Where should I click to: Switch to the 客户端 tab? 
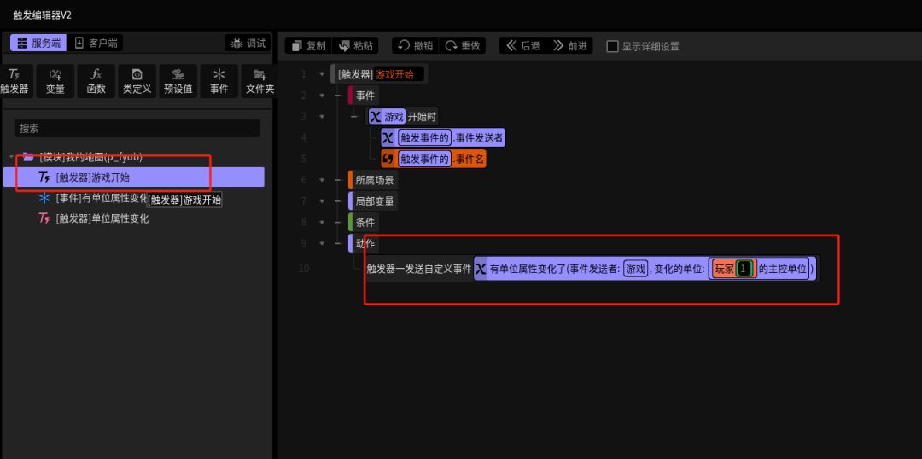click(96, 43)
